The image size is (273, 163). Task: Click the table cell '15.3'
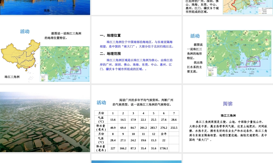pos(153,140)
